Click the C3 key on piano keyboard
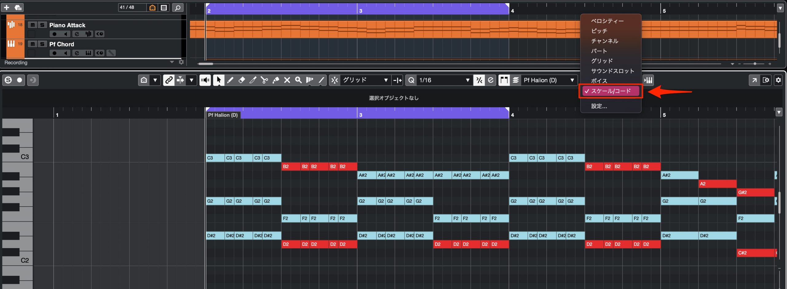This screenshot has width=787, height=289. pos(18,157)
